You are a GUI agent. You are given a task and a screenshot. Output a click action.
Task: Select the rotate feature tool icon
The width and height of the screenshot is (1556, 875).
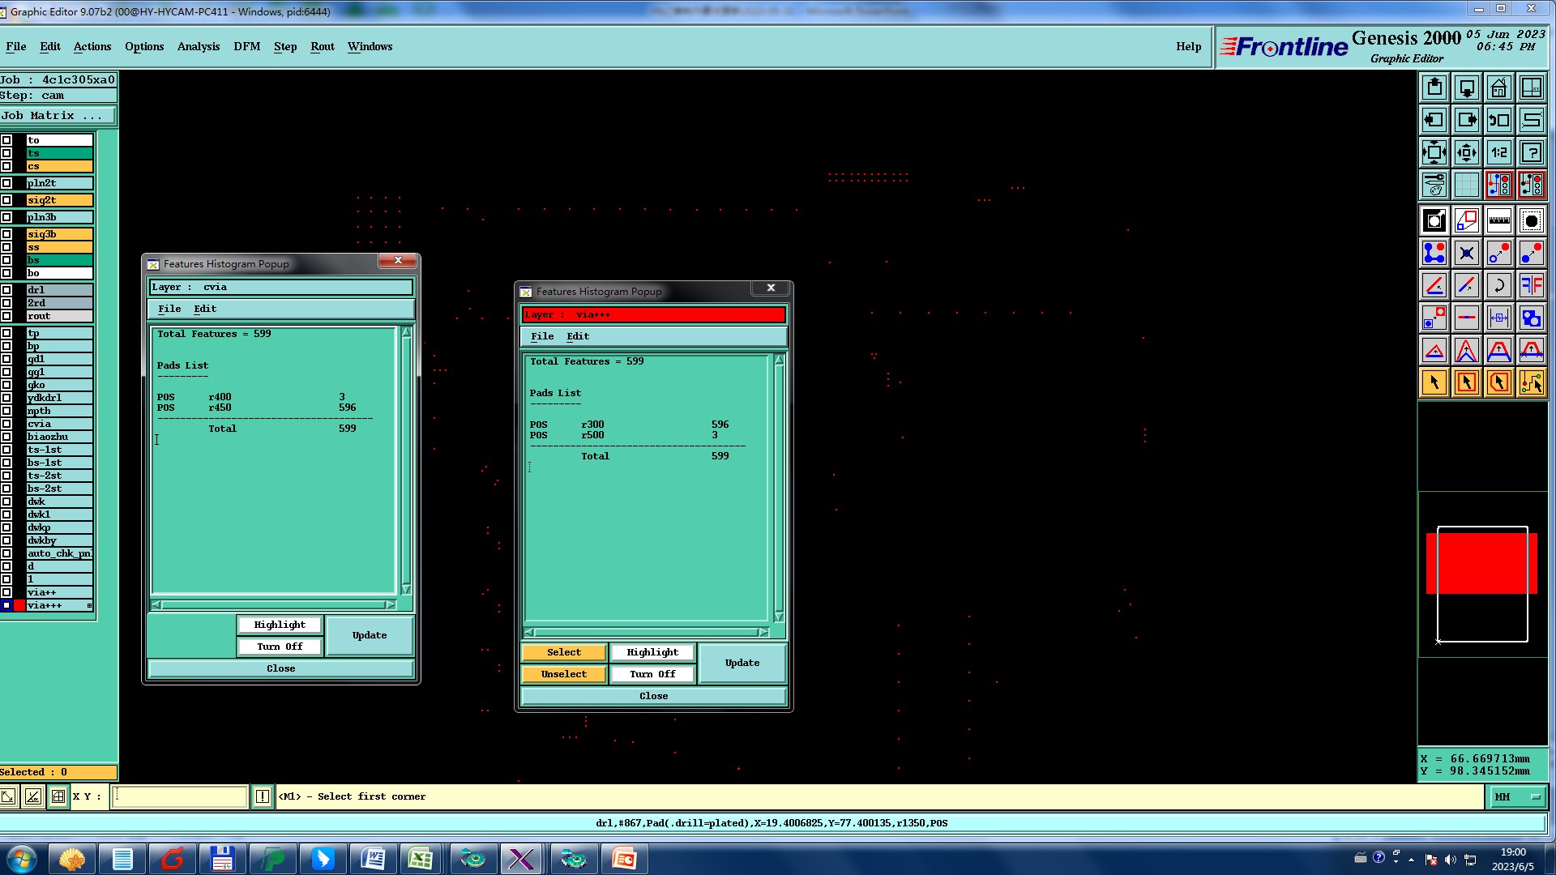[x=1498, y=285]
